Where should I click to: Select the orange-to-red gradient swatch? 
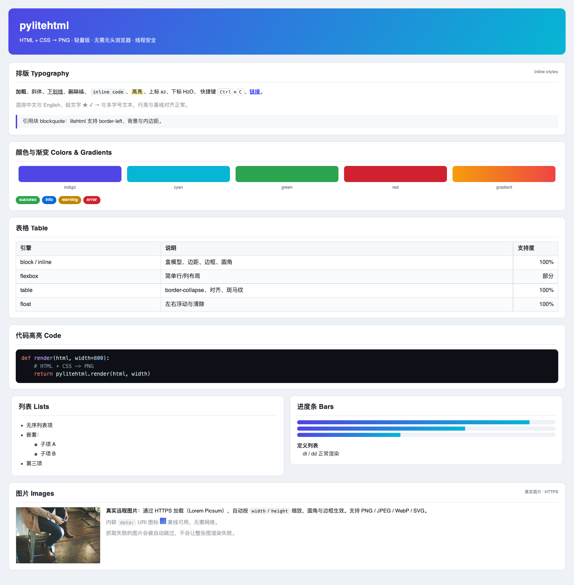(504, 174)
